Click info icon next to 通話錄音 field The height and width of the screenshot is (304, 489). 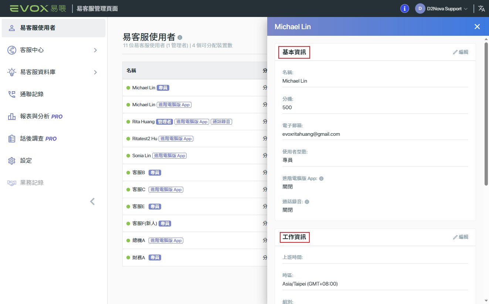click(x=307, y=202)
